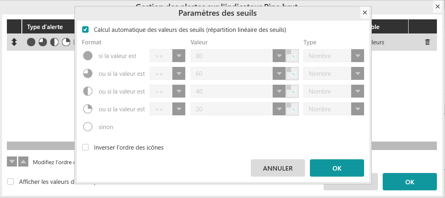Close the 'Paramètres des seuils' dialog
The width and height of the screenshot is (445, 198).
click(x=365, y=13)
